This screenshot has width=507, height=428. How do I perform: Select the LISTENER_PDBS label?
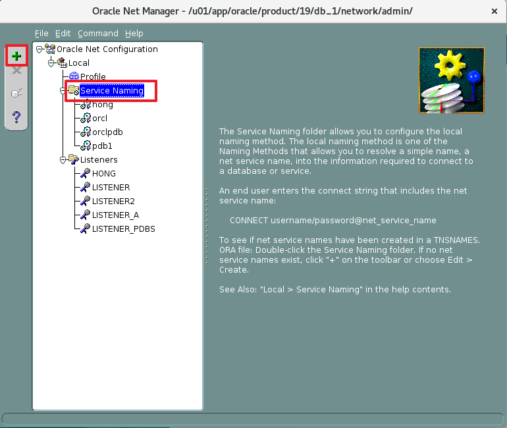pos(124,229)
